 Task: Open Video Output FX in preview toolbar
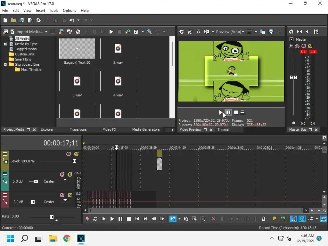(198, 32)
